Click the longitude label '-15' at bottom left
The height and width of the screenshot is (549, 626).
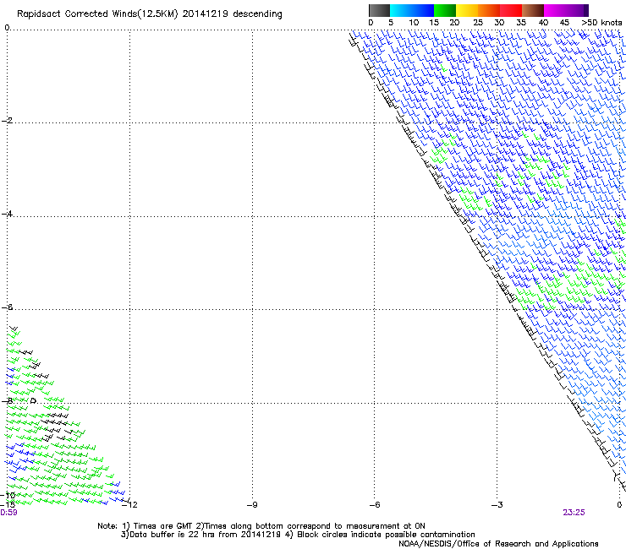(x=8, y=504)
